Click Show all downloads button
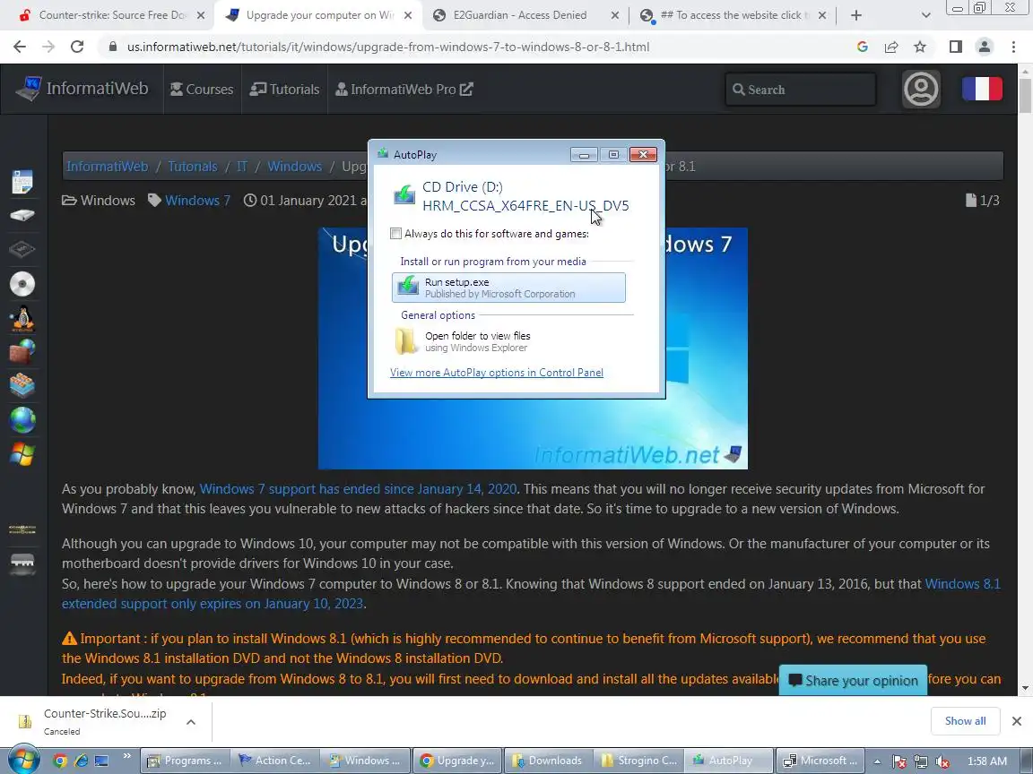1033x774 pixels. click(x=965, y=721)
